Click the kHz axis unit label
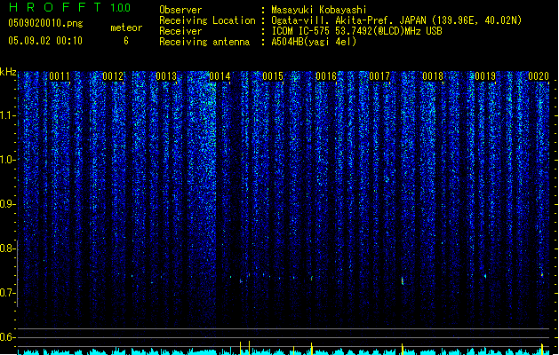559x355 pixels. tap(8, 72)
